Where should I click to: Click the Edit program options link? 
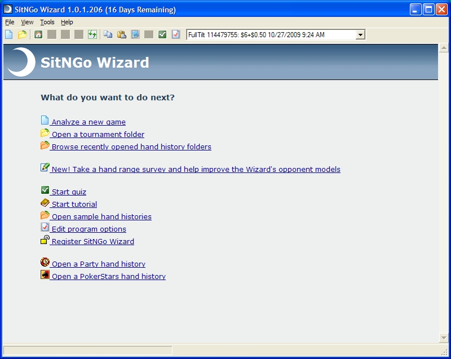click(89, 229)
